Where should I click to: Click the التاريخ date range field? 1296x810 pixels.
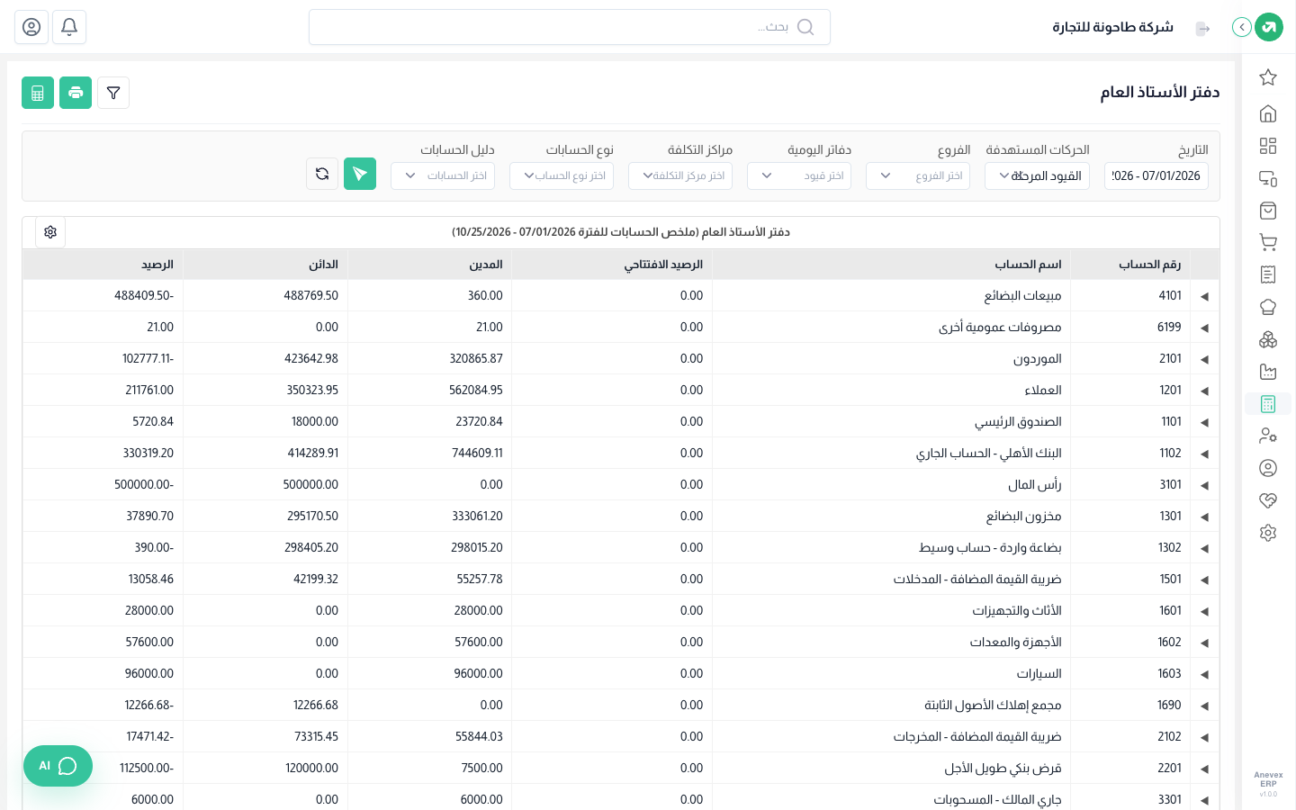tap(1156, 175)
